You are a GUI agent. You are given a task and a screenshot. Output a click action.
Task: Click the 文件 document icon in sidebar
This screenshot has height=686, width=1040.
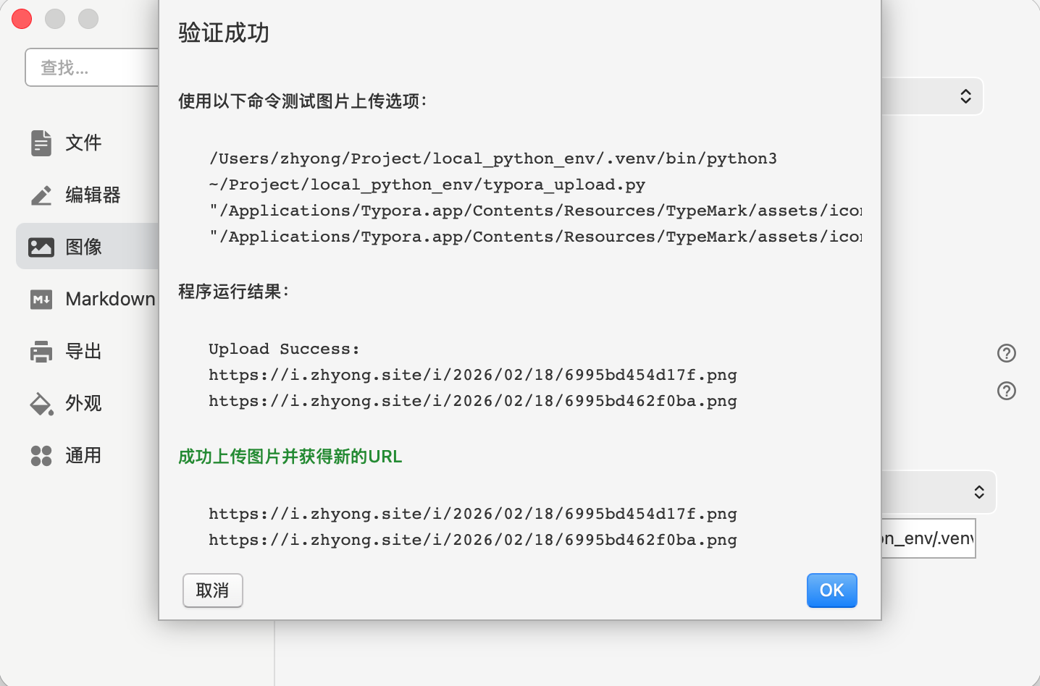pyautogui.click(x=41, y=143)
